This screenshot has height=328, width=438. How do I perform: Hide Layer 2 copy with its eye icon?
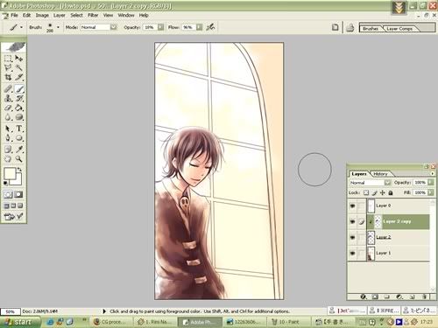[x=352, y=221]
